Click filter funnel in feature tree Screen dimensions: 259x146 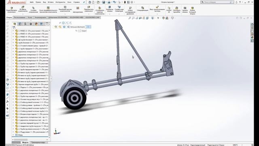[x=14, y=28]
